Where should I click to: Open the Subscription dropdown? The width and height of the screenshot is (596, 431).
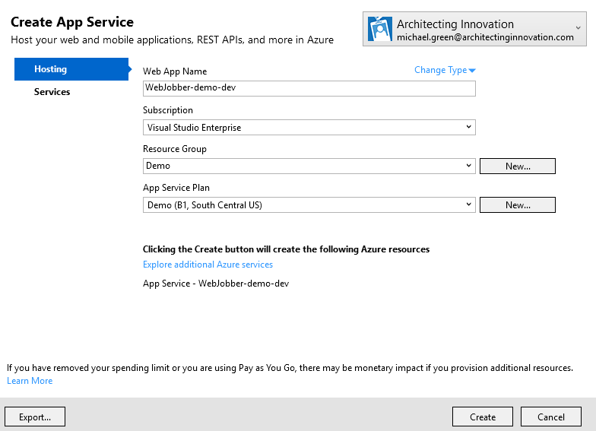click(x=309, y=128)
